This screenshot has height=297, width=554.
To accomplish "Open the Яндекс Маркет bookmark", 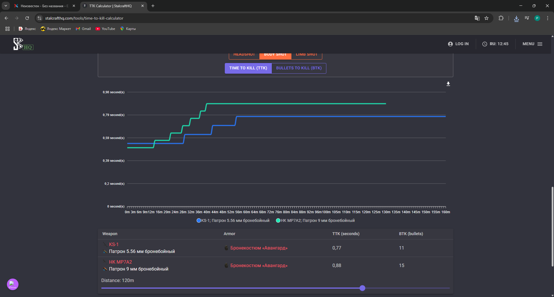I will (56, 29).
